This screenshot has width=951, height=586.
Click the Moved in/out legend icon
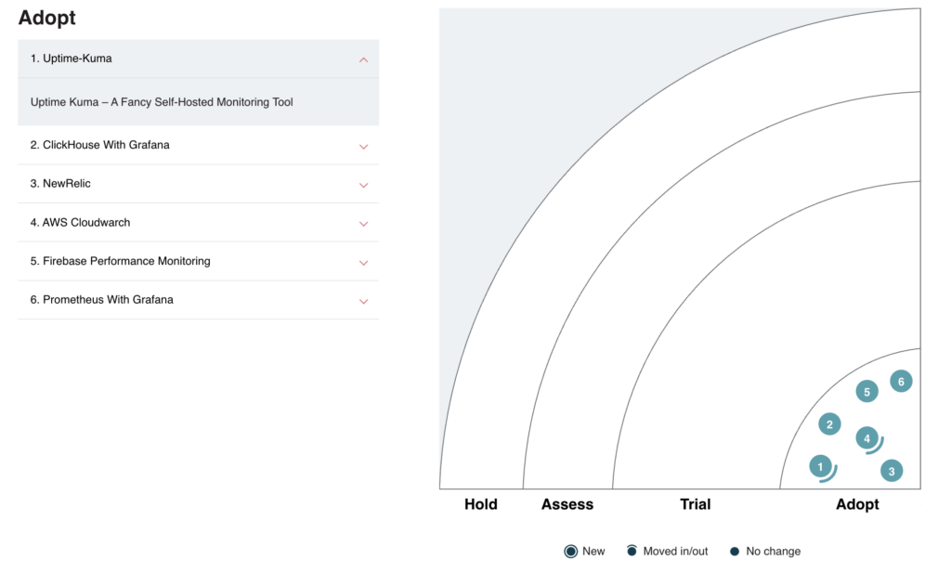point(632,550)
